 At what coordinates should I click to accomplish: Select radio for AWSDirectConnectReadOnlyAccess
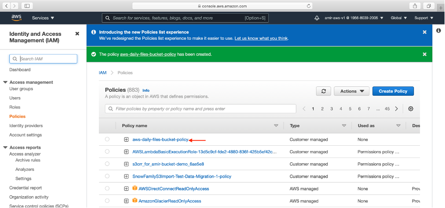pyautogui.click(x=107, y=188)
